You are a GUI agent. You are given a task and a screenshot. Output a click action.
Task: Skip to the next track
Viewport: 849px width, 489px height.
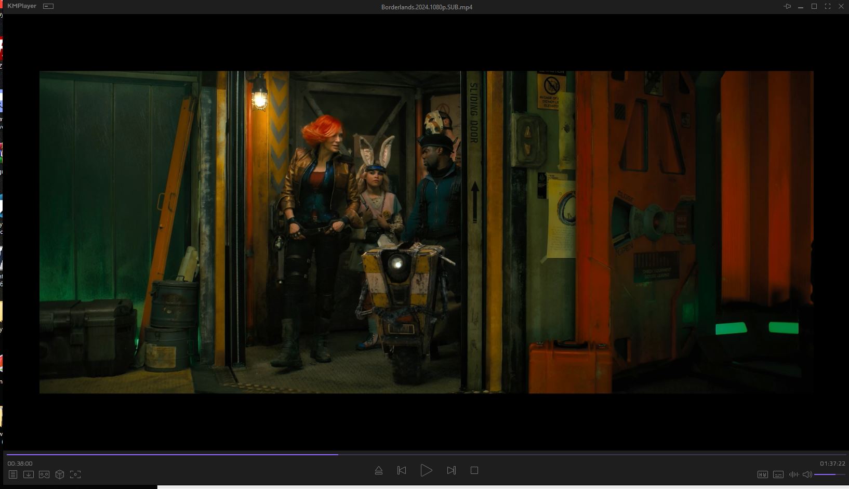click(x=451, y=470)
